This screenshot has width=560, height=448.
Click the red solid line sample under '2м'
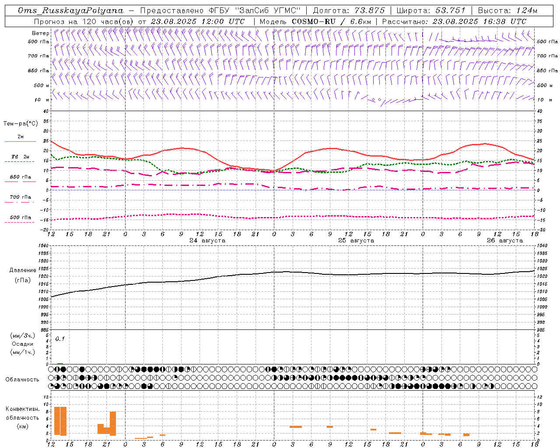point(20,141)
